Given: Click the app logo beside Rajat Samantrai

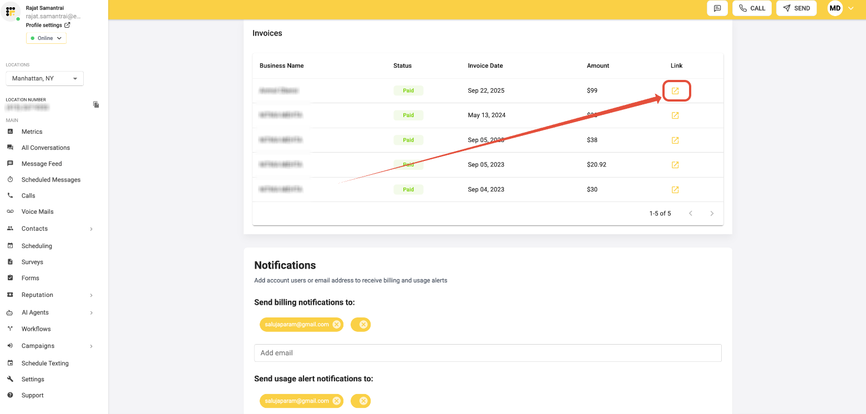Looking at the screenshot, I should [x=11, y=11].
